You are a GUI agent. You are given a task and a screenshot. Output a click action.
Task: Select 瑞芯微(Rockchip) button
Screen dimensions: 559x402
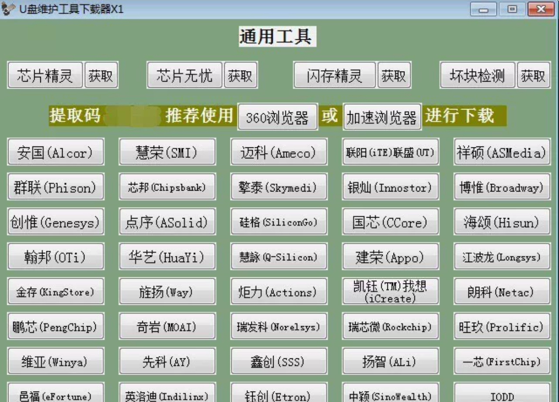tap(390, 326)
